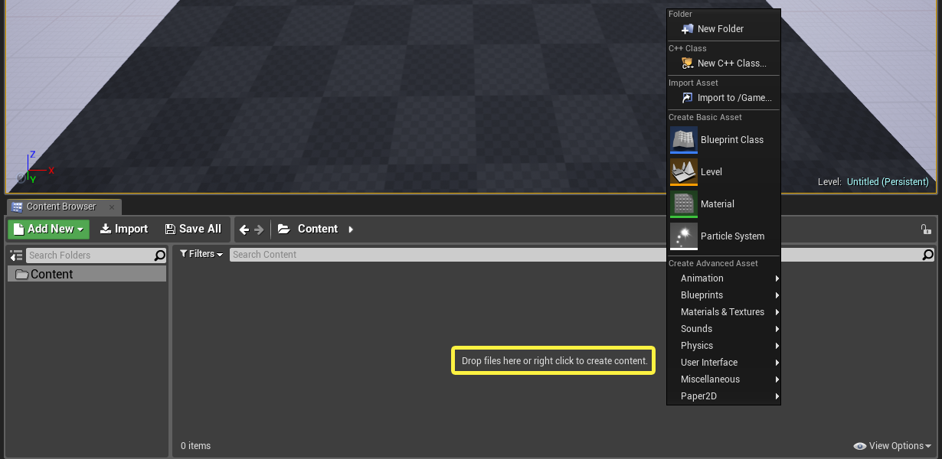Open the Add New dropdown
The image size is (942, 459).
pyautogui.click(x=48, y=229)
